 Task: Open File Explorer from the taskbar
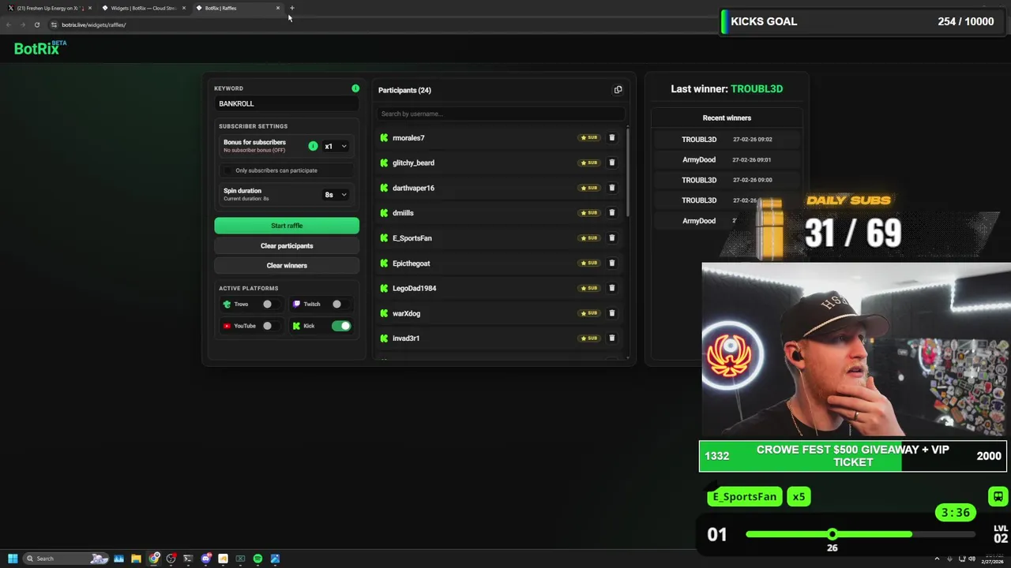[x=136, y=559]
